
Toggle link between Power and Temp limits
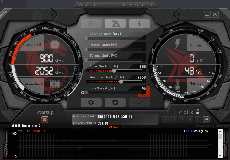85,55
